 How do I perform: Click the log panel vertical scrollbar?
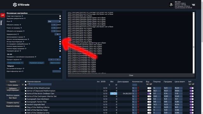(x=193, y=43)
